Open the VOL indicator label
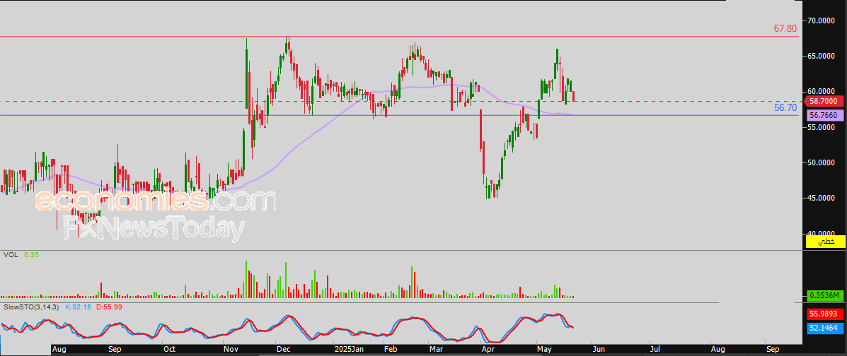Image resolution: width=847 pixels, height=356 pixels. (11, 254)
